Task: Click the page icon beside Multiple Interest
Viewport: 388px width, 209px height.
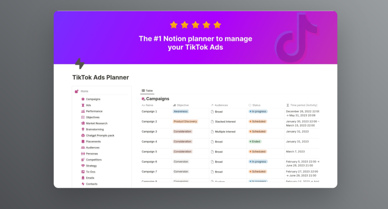Action: point(212,132)
